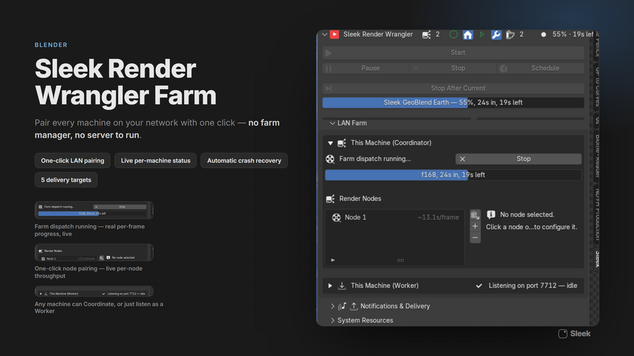
Task: Collapse the LAN Farm section
Action: click(332, 123)
